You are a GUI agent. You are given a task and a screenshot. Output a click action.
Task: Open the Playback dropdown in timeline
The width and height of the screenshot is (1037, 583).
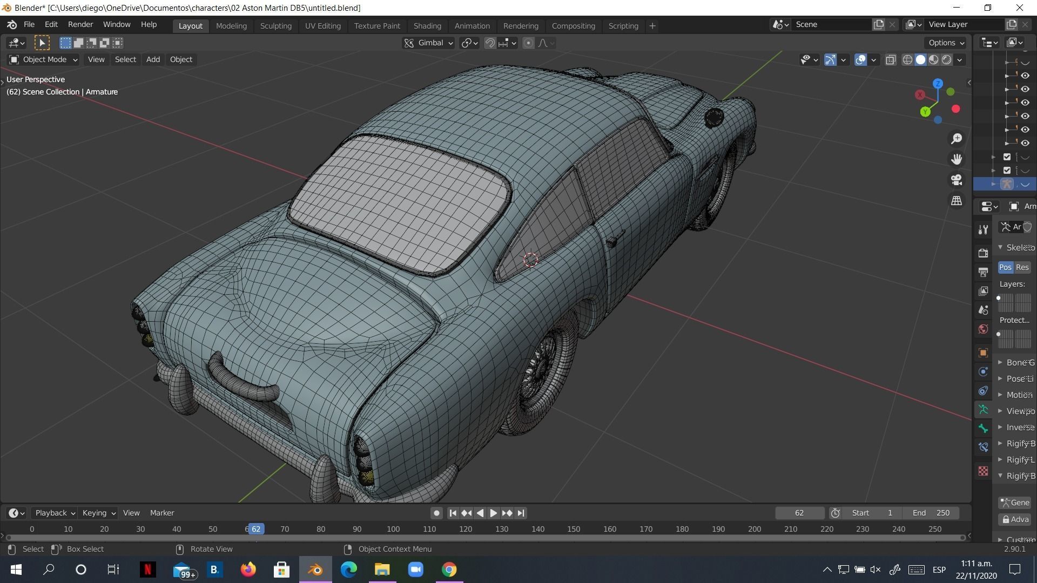(55, 513)
